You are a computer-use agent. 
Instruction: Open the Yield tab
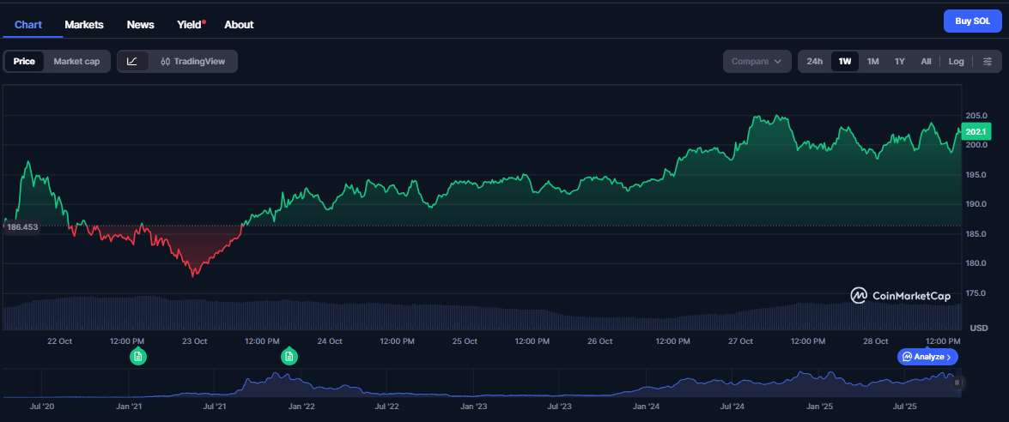pos(189,25)
